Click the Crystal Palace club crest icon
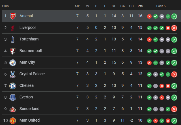Image resolution: width=181 pixels, height=125 pixels. pos(13,74)
